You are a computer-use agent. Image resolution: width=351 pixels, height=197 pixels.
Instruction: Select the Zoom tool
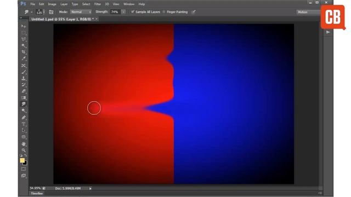coord(24,150)
